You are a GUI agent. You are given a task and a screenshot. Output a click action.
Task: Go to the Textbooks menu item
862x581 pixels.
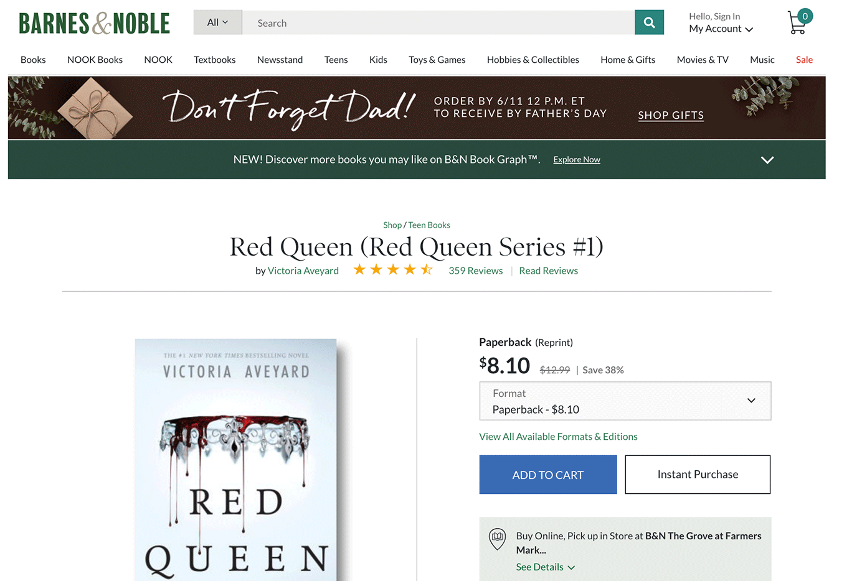[214, 60]
